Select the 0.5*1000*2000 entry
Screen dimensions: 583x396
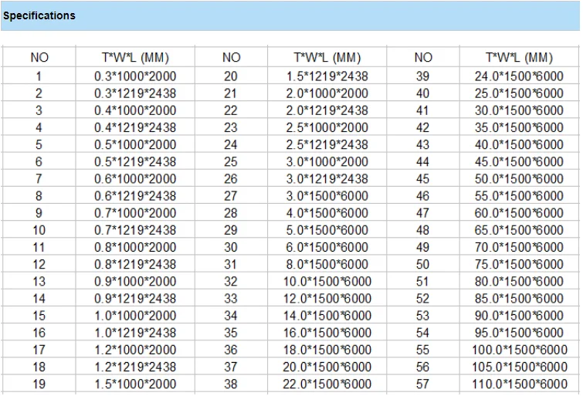[135, 144]
